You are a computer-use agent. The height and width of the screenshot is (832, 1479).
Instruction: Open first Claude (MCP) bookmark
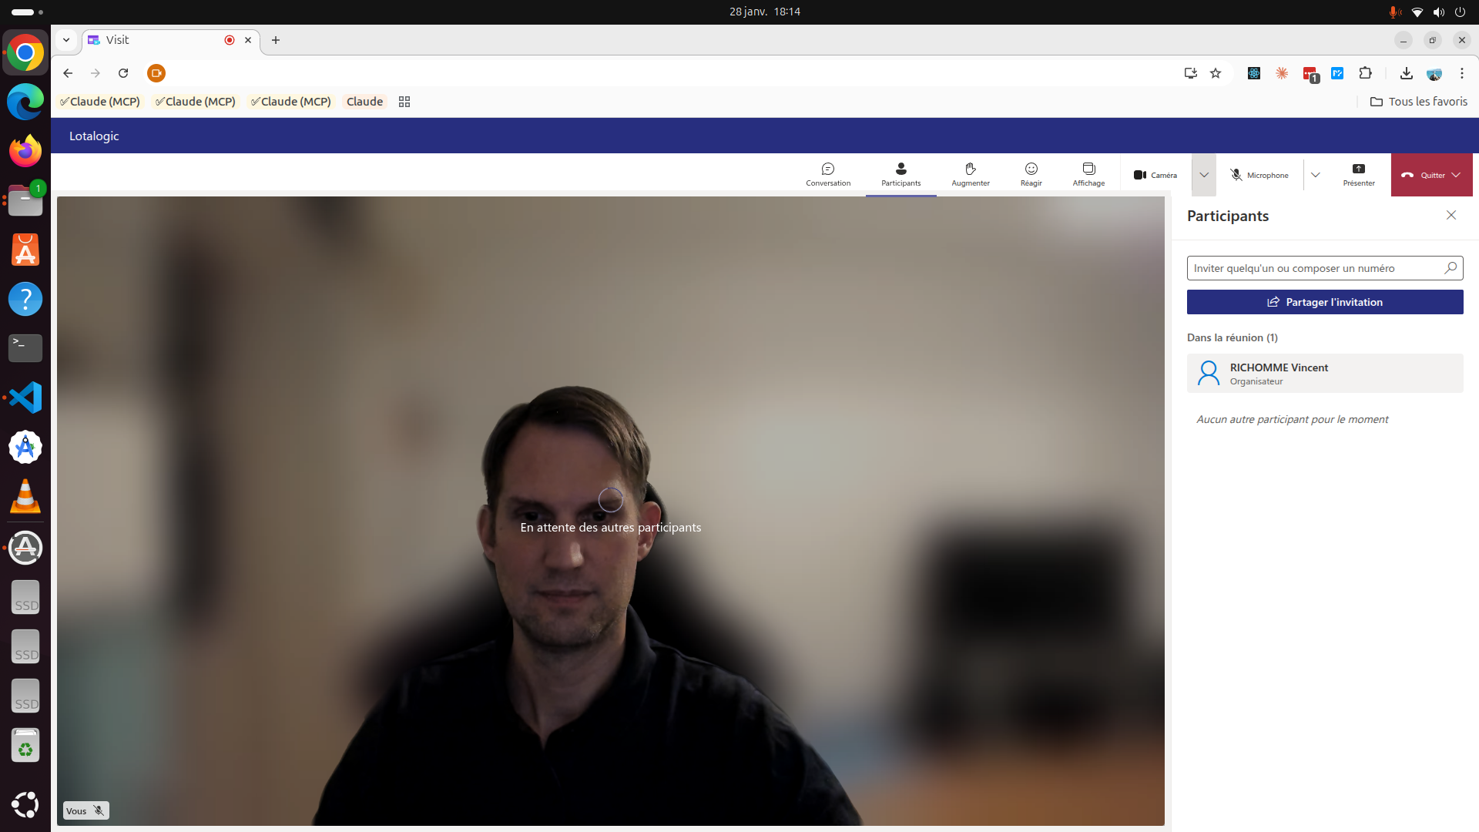pos(100,102)
